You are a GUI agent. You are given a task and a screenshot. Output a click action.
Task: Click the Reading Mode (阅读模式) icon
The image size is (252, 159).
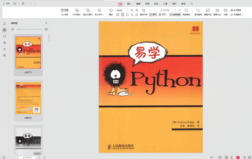(x=186, y=12)
